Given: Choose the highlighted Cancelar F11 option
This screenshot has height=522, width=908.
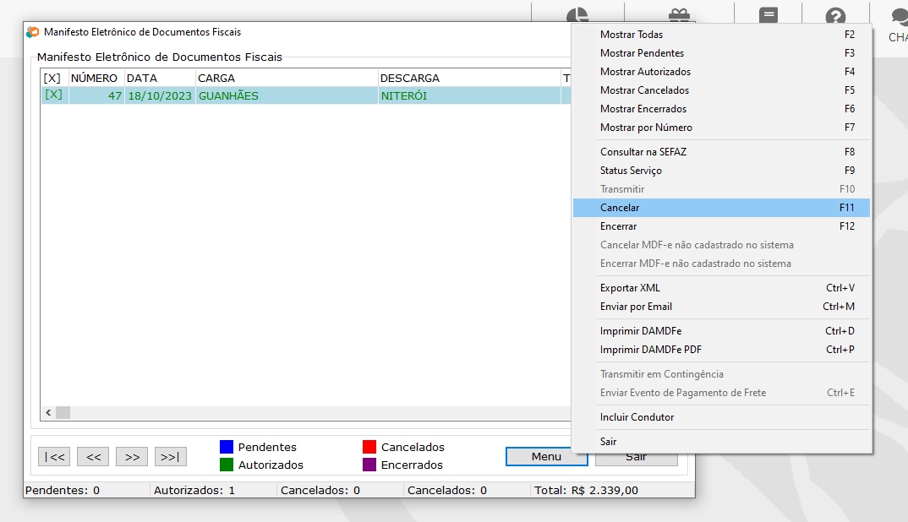Looking at the screenshot, I should pyautogui.click(x=721, y=207).
